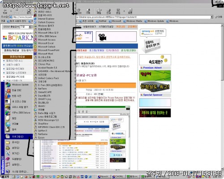Open UpMon II program group
224x179 pixels.
coord(43,131)
